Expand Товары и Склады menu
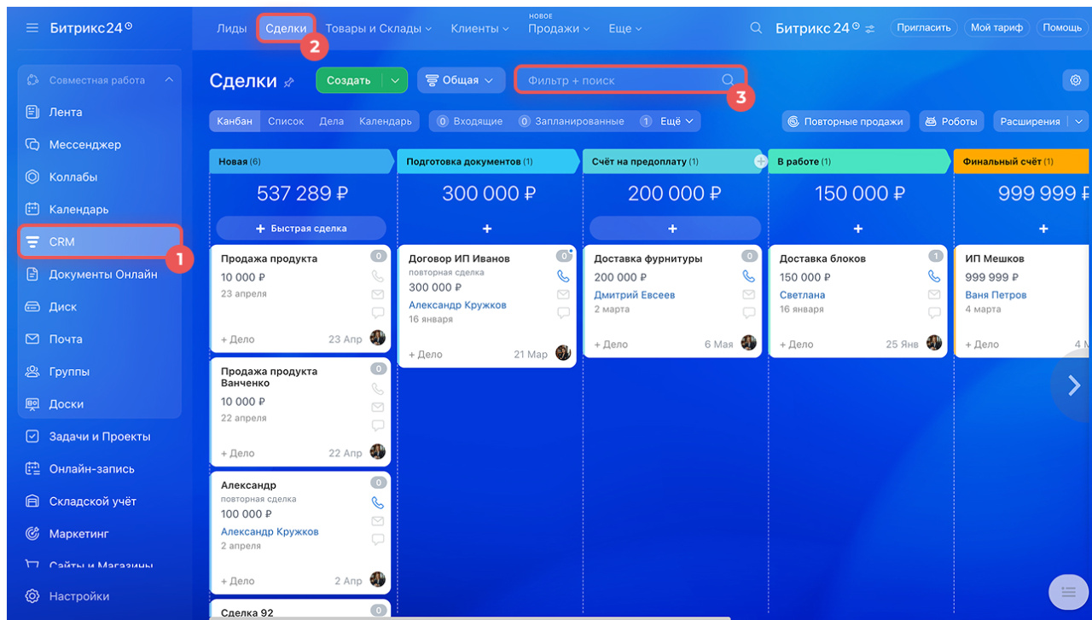 point(378,28)
